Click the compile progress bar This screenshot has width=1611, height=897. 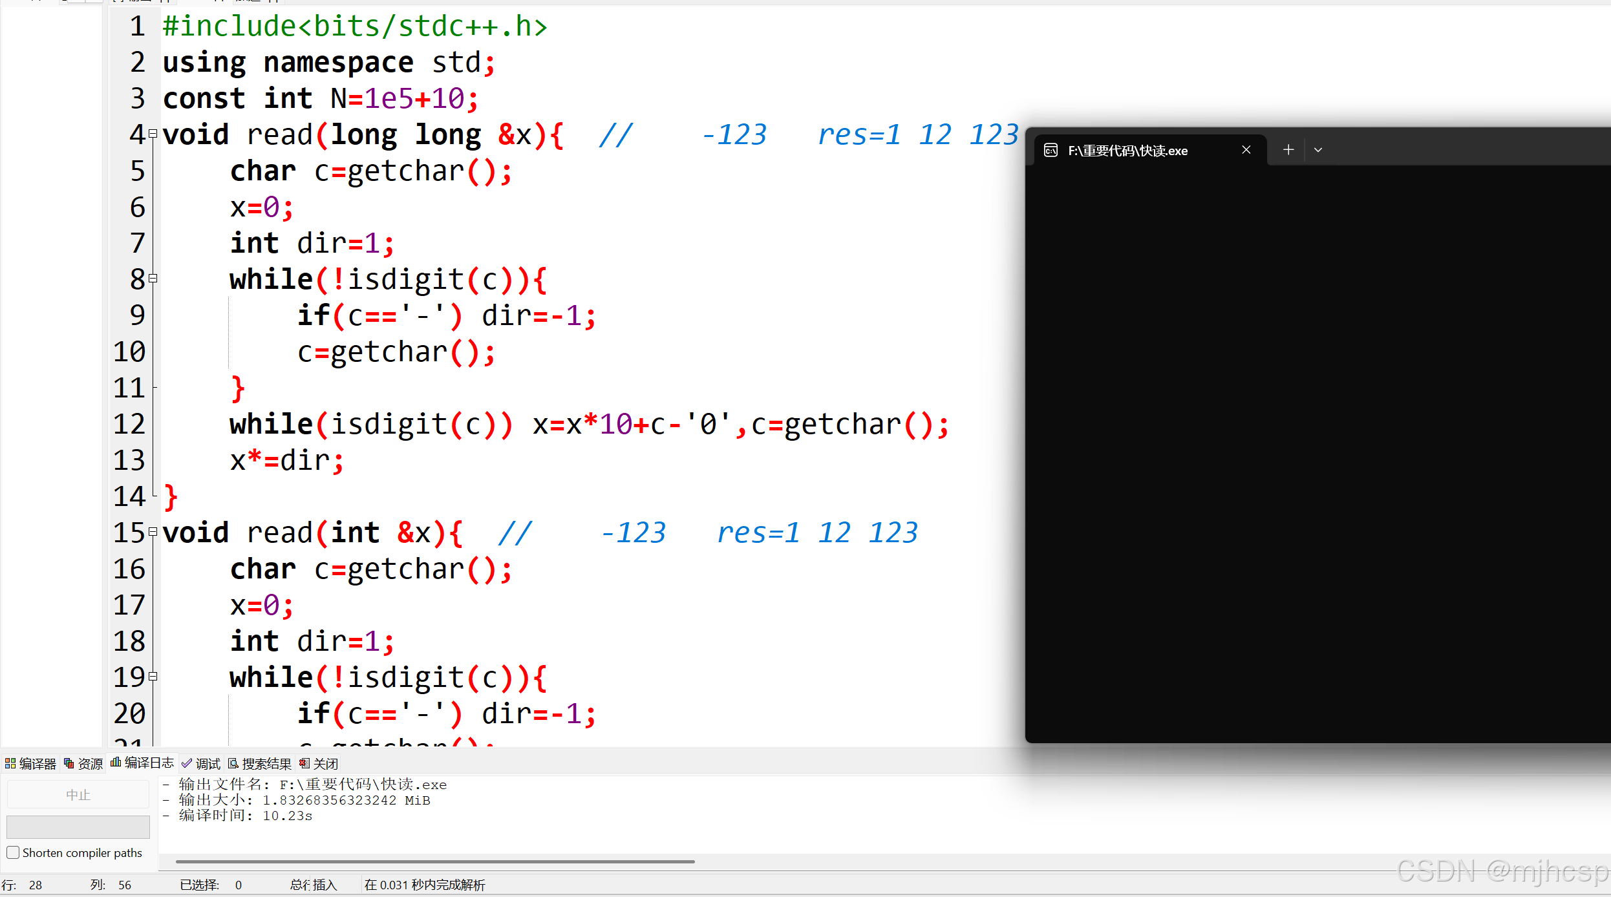78,827
